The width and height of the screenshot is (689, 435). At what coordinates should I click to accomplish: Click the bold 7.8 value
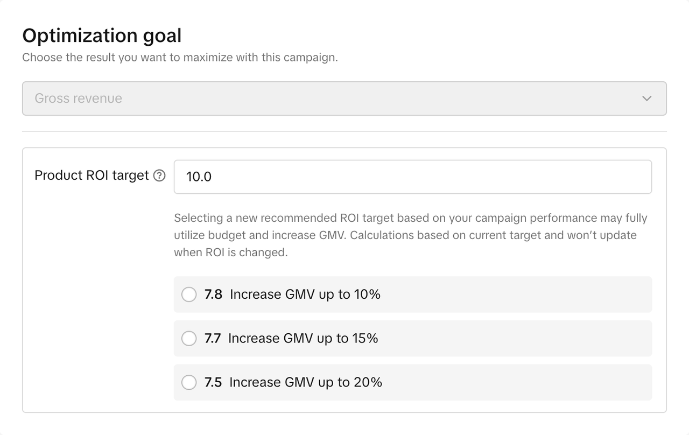(214, 294)
